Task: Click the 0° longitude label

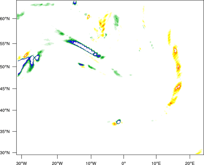Action: 124,163
